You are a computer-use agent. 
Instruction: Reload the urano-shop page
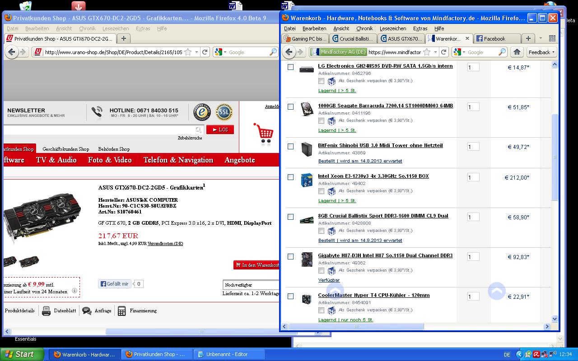pyautogui.click(x=205, y=52)
